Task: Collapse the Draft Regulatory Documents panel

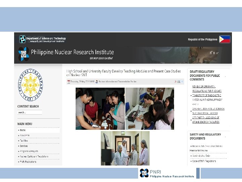Action: coord(226,77)
